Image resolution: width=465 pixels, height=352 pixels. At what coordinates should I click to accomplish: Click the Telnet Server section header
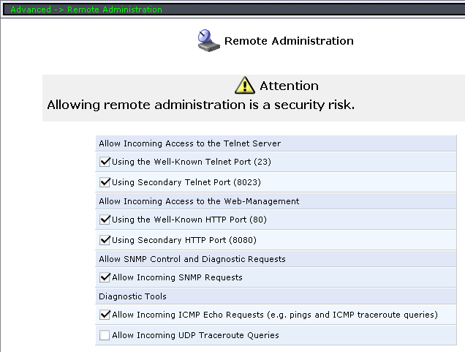click(x=189, y=143)
